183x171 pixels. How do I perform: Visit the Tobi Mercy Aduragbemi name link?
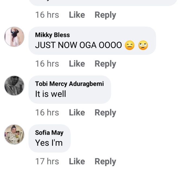69,84
